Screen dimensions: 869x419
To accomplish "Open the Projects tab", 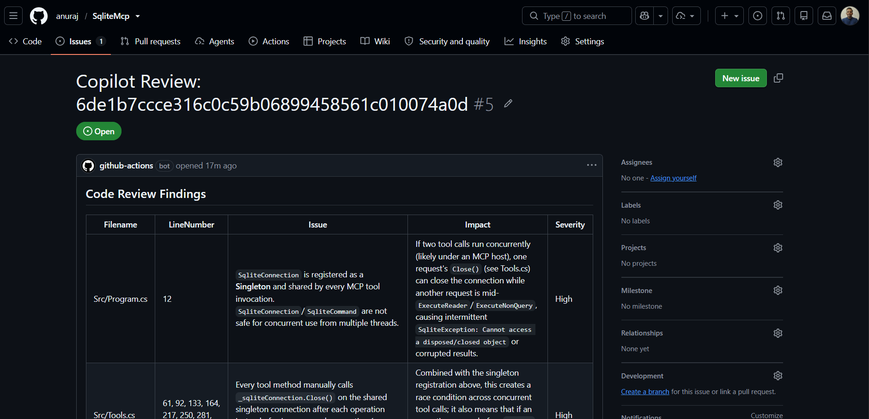I will coord(325,41).
